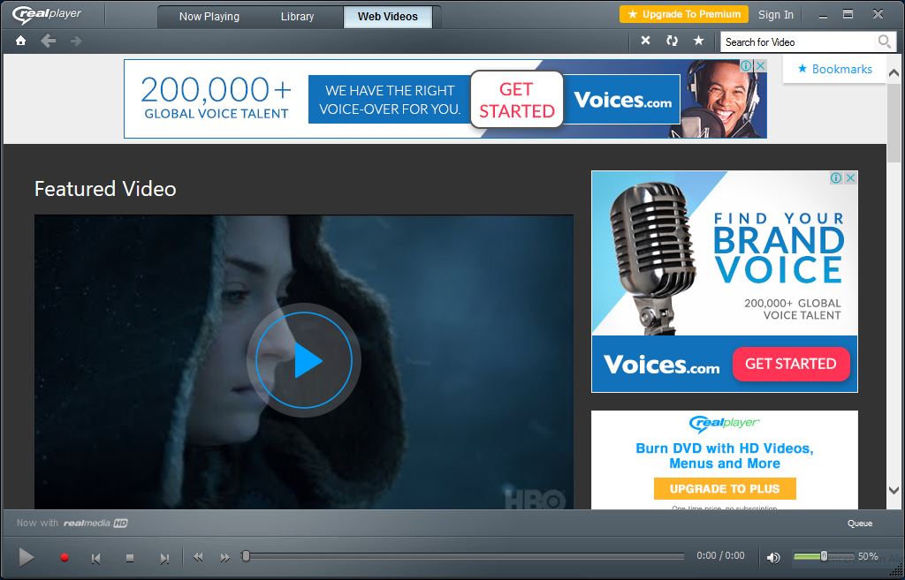Click the realmedia HD logo
905x580 pixels.
pyautogui.click(x=95, y=523)
